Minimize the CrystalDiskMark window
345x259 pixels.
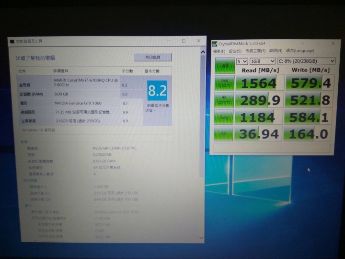coord(303,43)
